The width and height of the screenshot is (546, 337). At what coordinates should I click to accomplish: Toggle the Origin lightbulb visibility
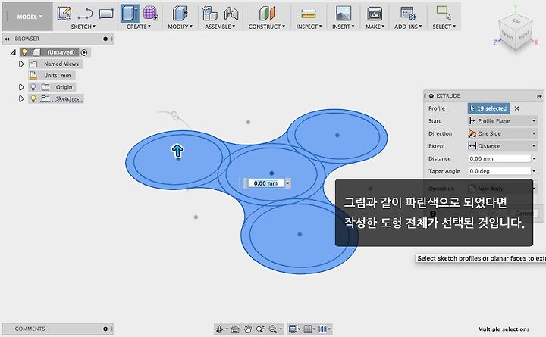33,87
